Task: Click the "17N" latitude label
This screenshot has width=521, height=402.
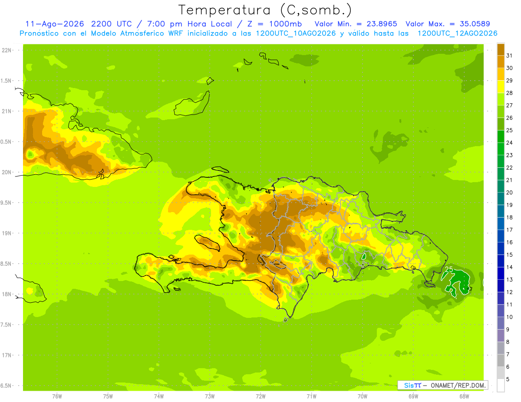Action: click(7, 355)
